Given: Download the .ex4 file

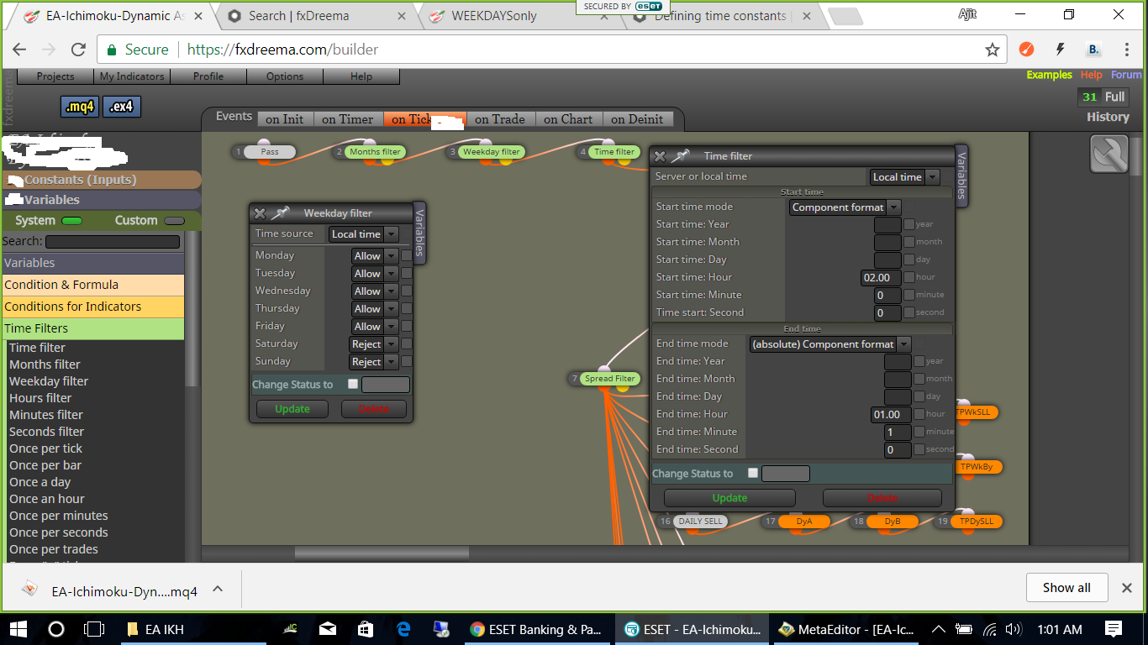Looking at the screenshot, I should point(122,107).
